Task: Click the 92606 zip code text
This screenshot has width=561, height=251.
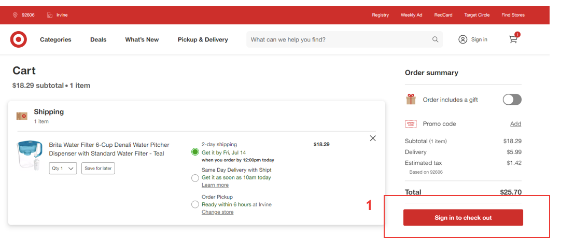Action: pyautogui.click(x=29, y=15)
